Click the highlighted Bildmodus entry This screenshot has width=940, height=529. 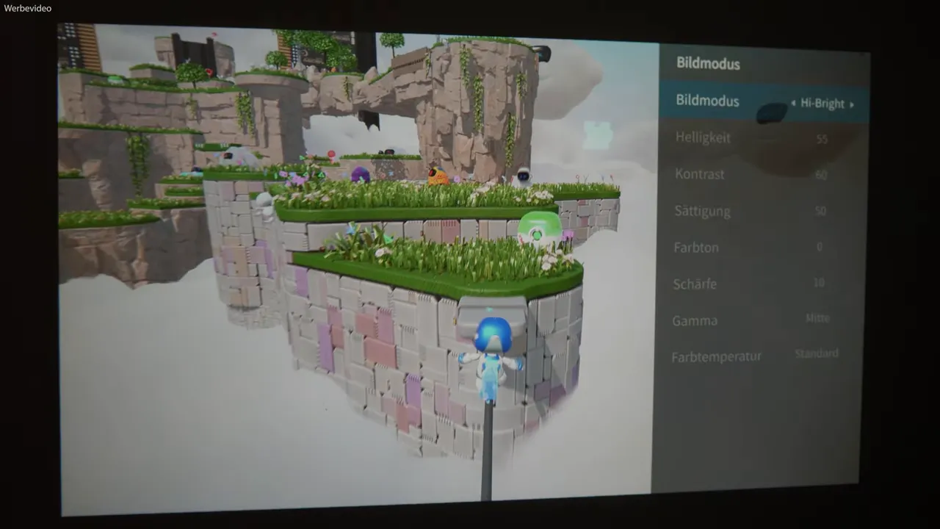point(707,101)
